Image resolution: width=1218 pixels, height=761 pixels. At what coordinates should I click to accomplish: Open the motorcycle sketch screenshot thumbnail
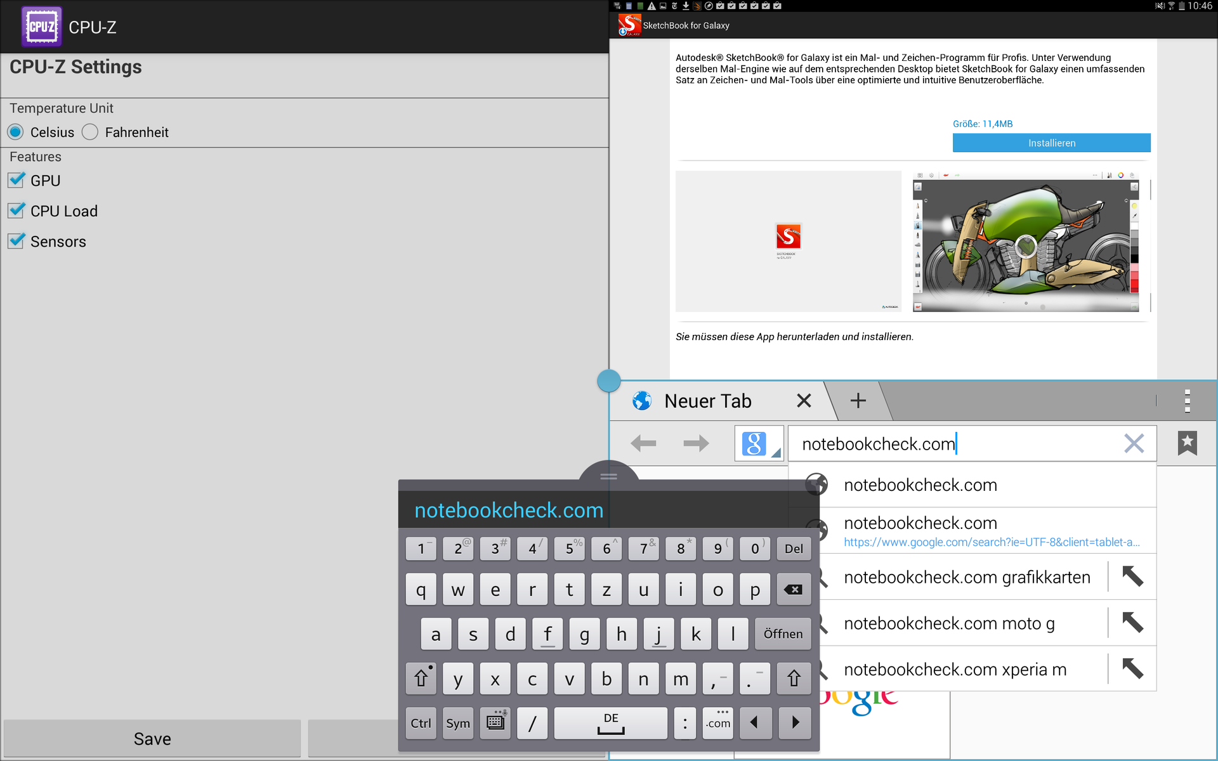(x=1026, y=241)
